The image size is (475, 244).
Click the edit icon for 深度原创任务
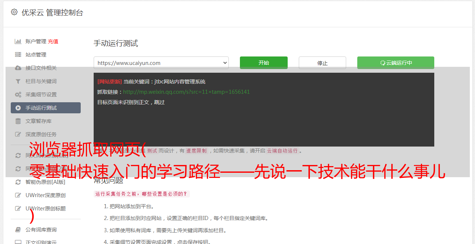tap(18, 134)
